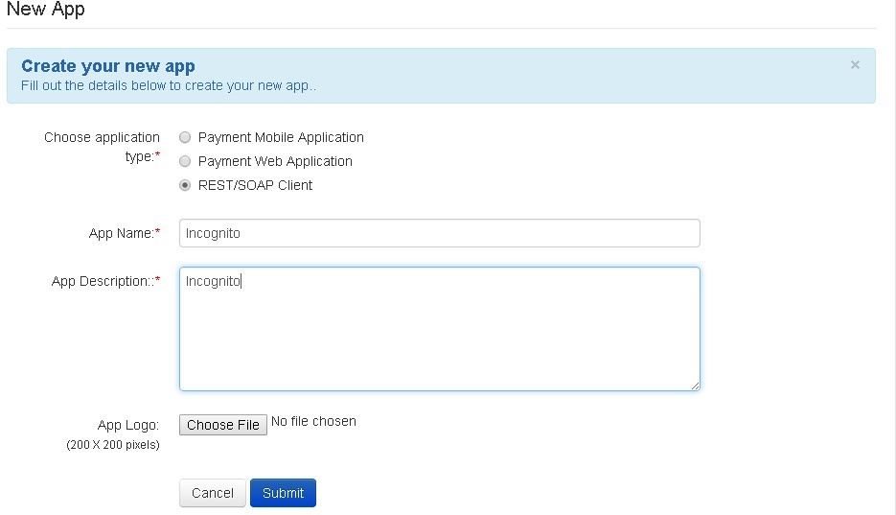Open the Choose File dialog for App Logo
Screen dimensions: 896x515
tap(223, 425)
